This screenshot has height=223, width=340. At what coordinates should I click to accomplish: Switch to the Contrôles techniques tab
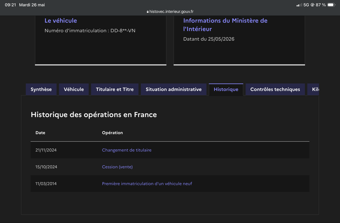[x=275, y=89]
